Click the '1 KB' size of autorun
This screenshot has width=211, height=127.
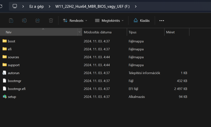(184, 73)
